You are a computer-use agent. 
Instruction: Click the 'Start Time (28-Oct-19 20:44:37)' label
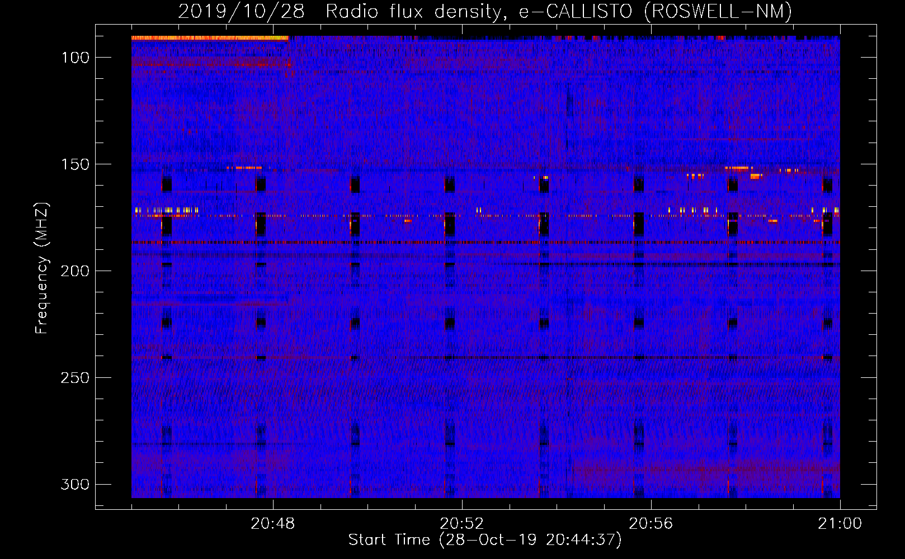tap(485, 540)
